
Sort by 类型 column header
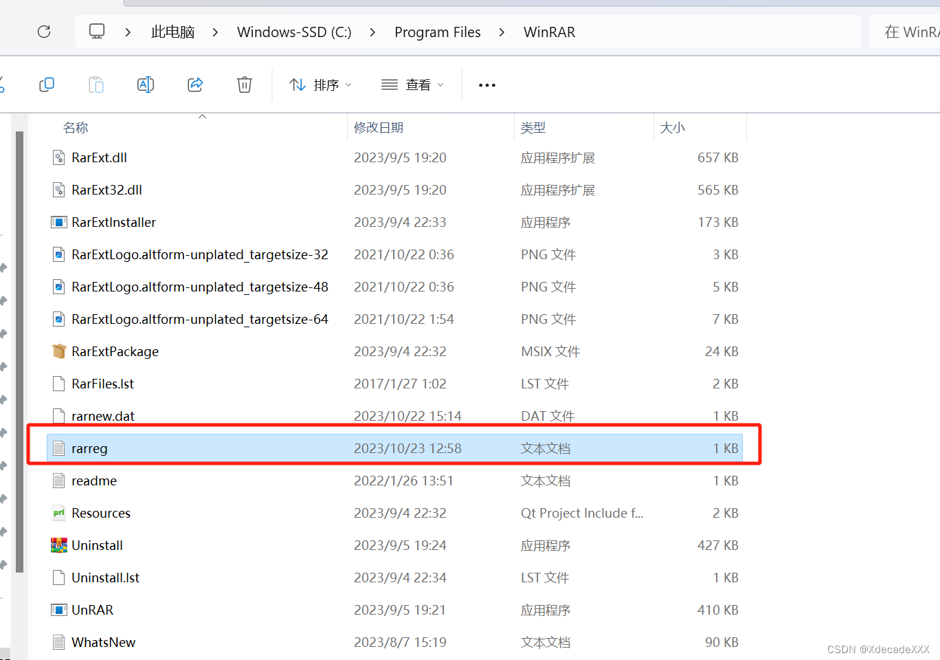(533, 128)
